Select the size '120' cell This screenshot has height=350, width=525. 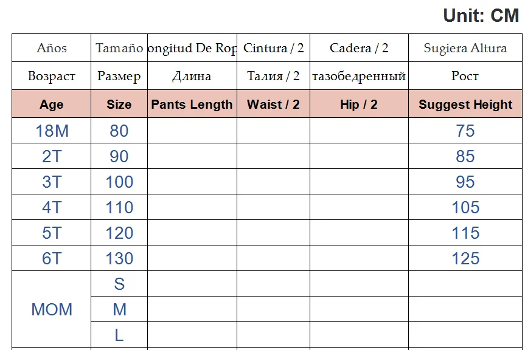click(x=119, y=233)
